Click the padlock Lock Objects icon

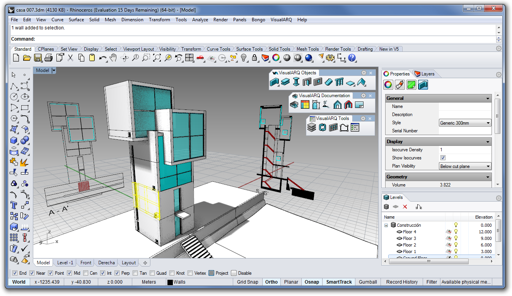pos(254,58)
